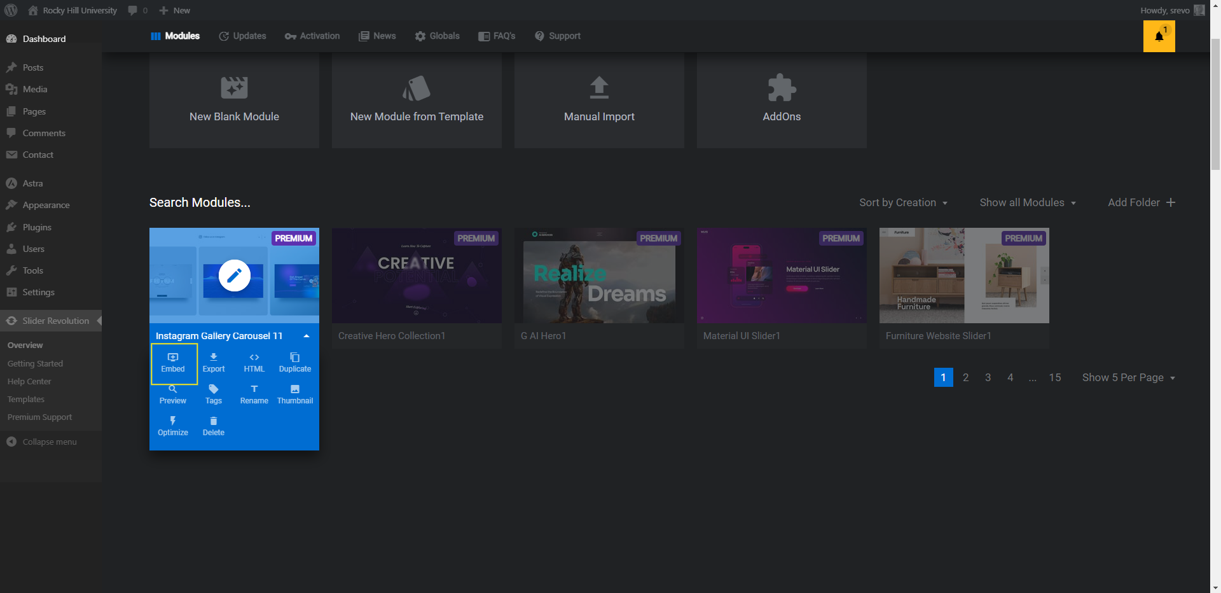
Task: Open Creative Hero Collection1 thumbnail
Action: coord(417,276)
